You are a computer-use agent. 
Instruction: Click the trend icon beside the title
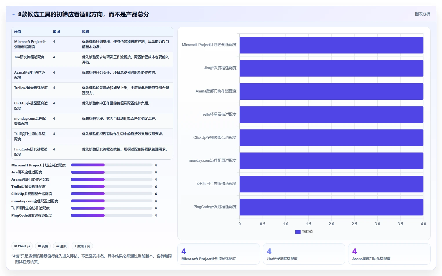click(x=14, y=14)
